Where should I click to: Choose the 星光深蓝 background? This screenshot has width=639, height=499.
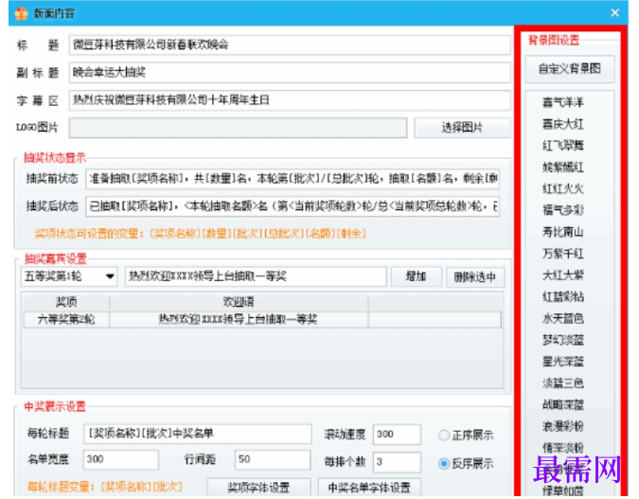coord(563,362)
